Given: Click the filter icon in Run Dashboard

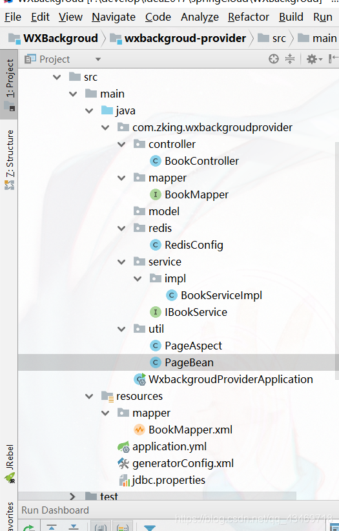Looking at the screenshot, I should pyautogui.click(x=149, y=528).
